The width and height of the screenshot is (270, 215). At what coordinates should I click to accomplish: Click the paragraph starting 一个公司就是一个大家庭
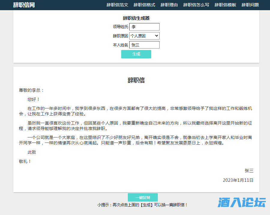coord(136,140)
